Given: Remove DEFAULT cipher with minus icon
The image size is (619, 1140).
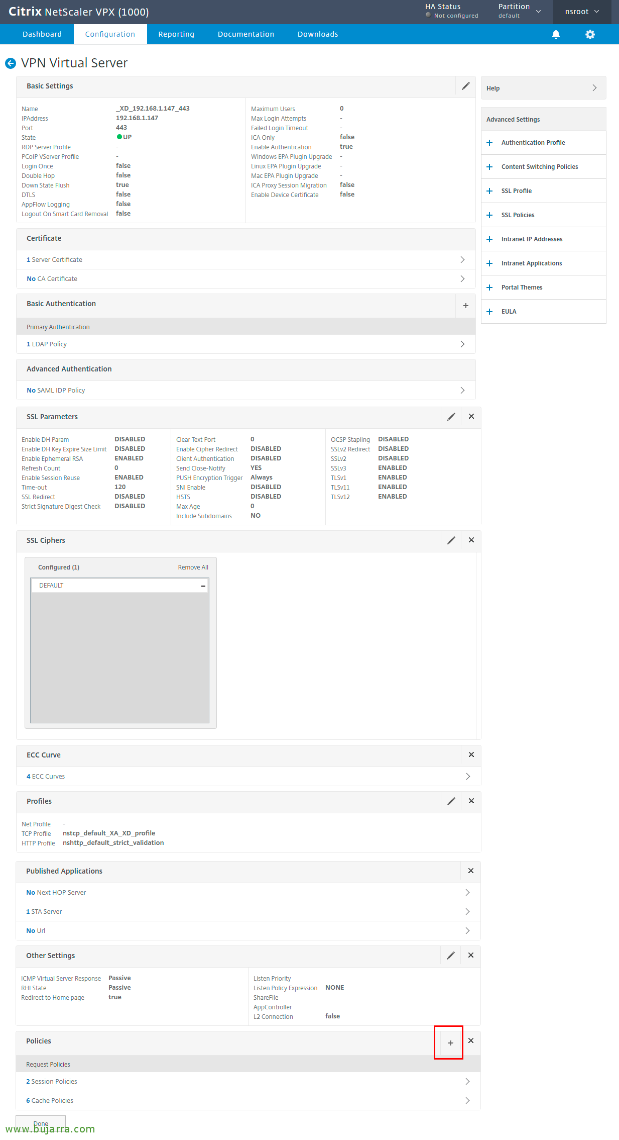Looking at the screenshot, I should pos(203,586).
